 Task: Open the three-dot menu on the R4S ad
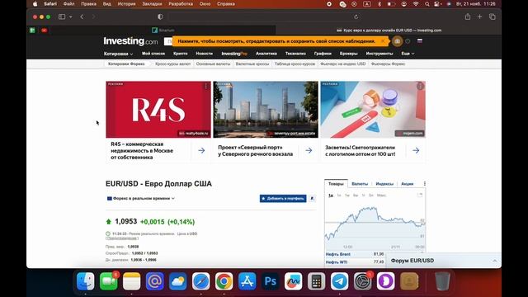[206, 86]
